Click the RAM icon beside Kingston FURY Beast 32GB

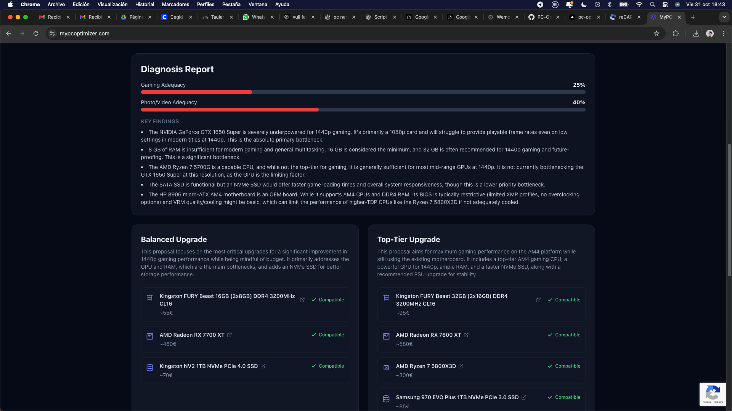[386, 298]
